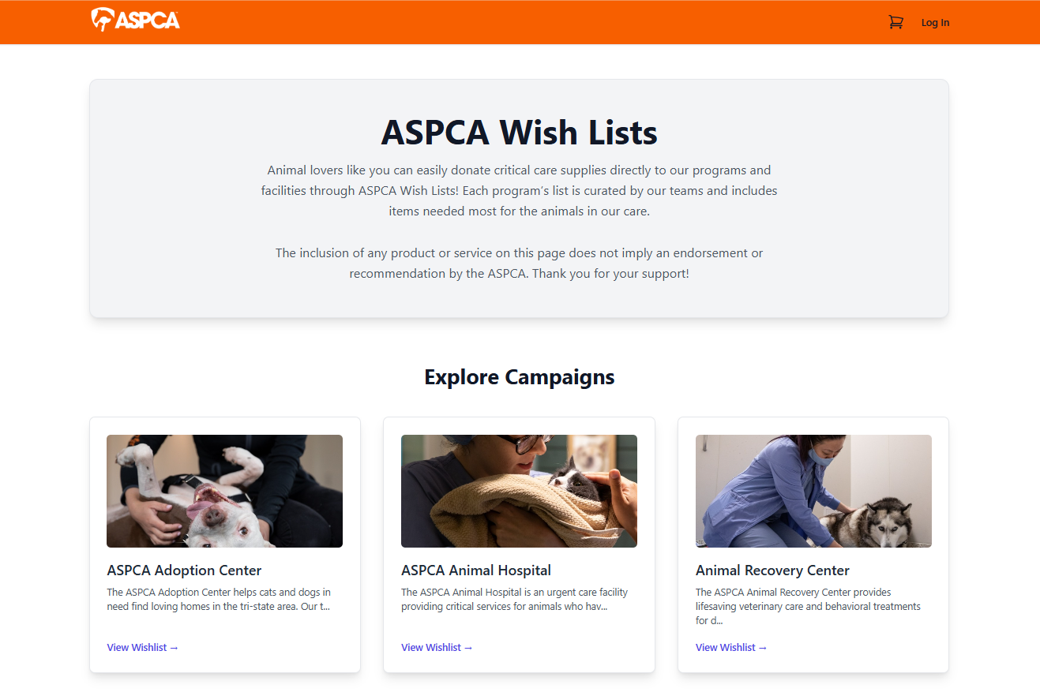Screen dimensions: 1040x692
Task: Click Log In at the top right
Action: [935, 22]
